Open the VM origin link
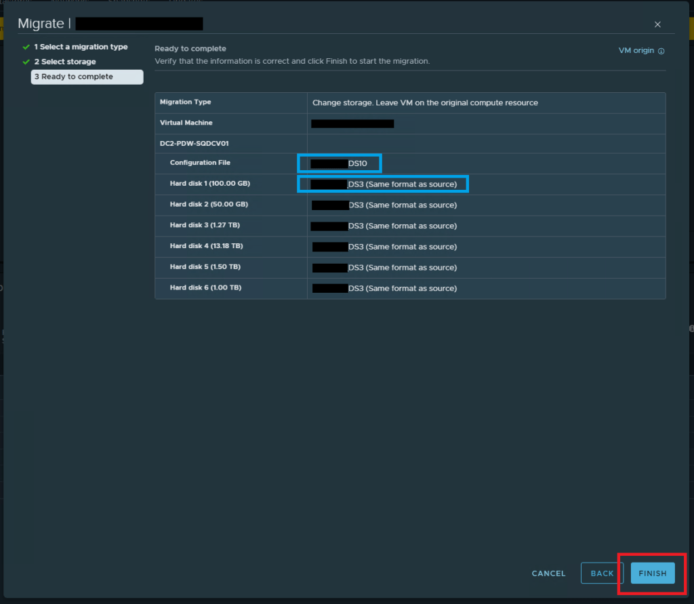 [x=636, y=51]
